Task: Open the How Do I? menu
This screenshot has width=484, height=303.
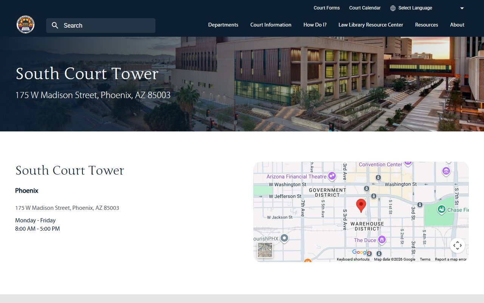Action: click(315, 25)
